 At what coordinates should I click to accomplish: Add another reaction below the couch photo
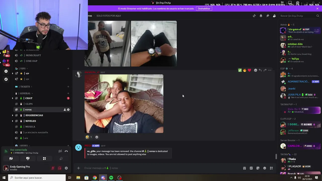tap(97, 137)
